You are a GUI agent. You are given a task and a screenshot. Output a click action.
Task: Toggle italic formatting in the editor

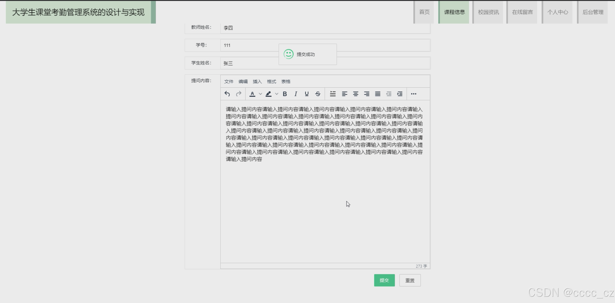pyautogui.click(x=296, y=94)
